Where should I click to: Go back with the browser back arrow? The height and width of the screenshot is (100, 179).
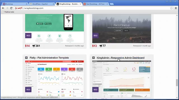(x=3, y=8)
